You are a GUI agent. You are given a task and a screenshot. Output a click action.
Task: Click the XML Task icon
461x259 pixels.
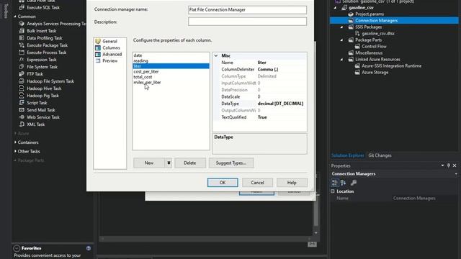22,124
